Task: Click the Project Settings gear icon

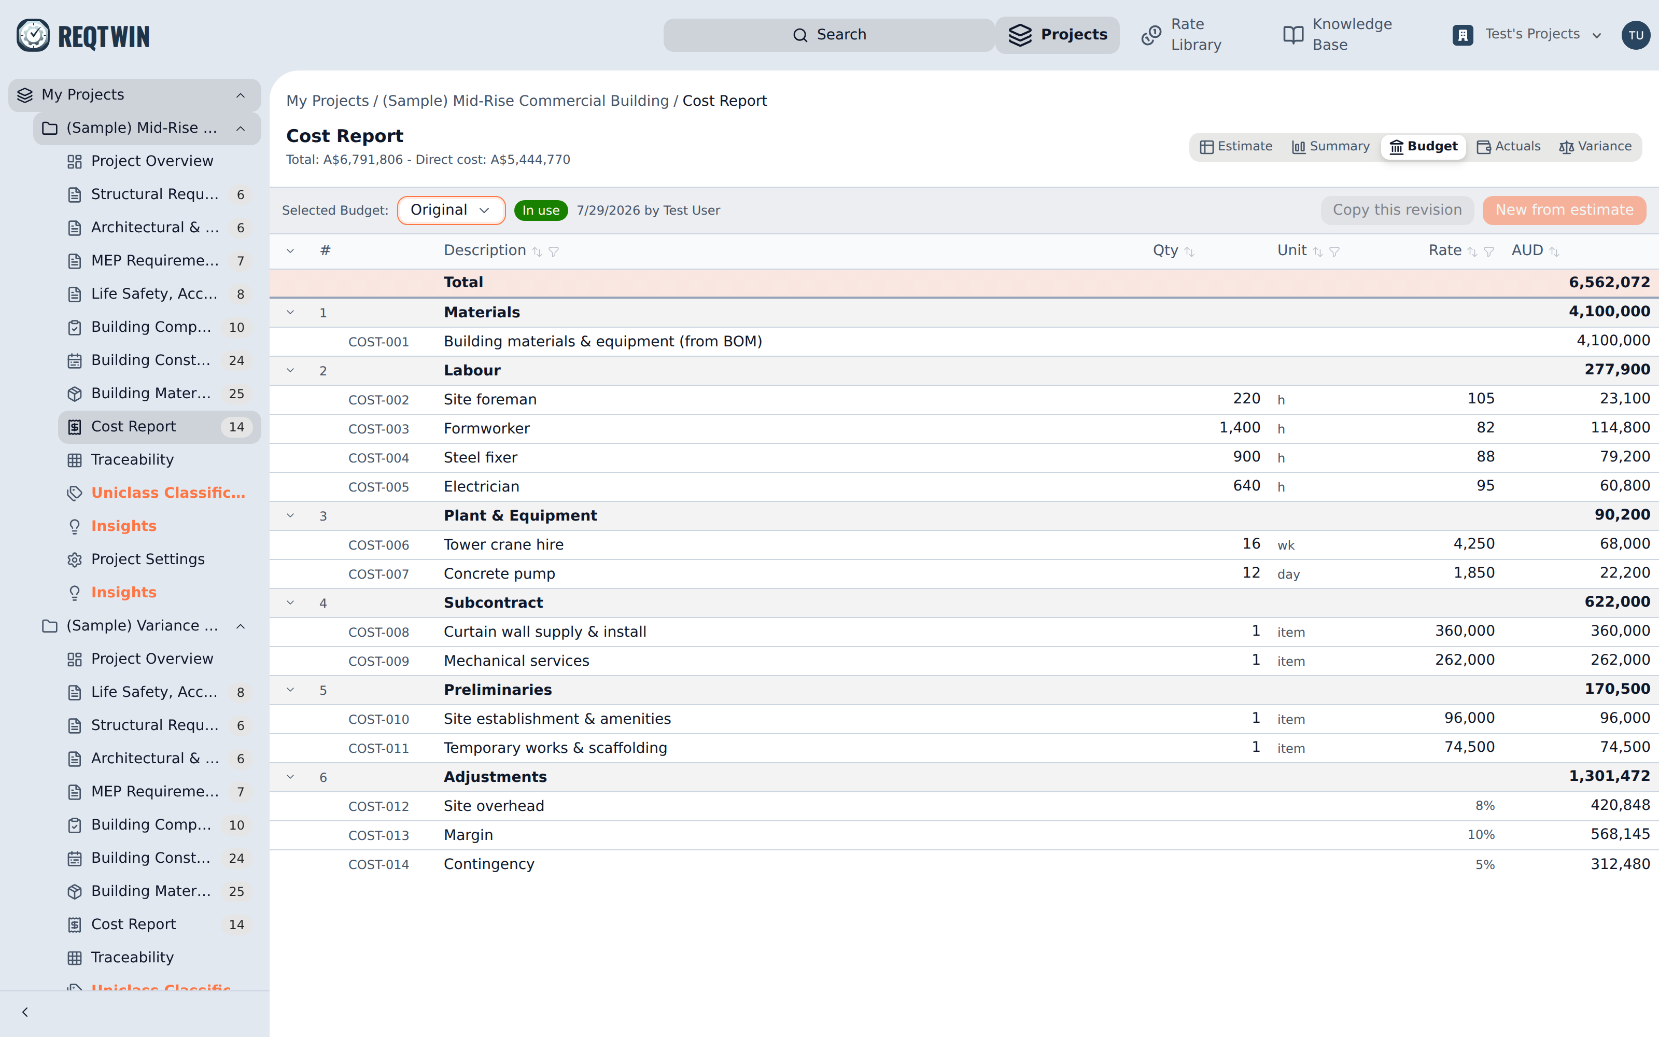Action: pyautogui.click(x=75, y=559)
